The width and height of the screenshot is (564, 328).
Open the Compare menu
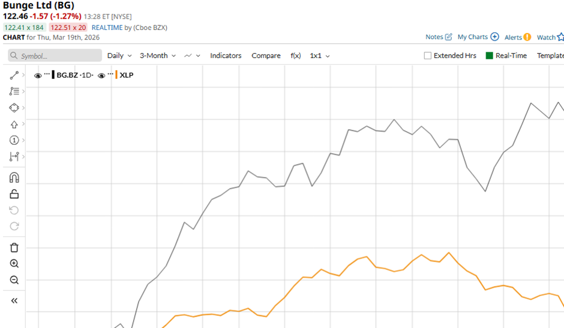(266, 56)
